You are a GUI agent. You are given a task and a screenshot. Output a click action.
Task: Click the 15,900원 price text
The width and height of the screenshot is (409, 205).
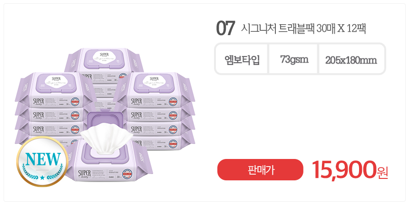coord(350,169)
